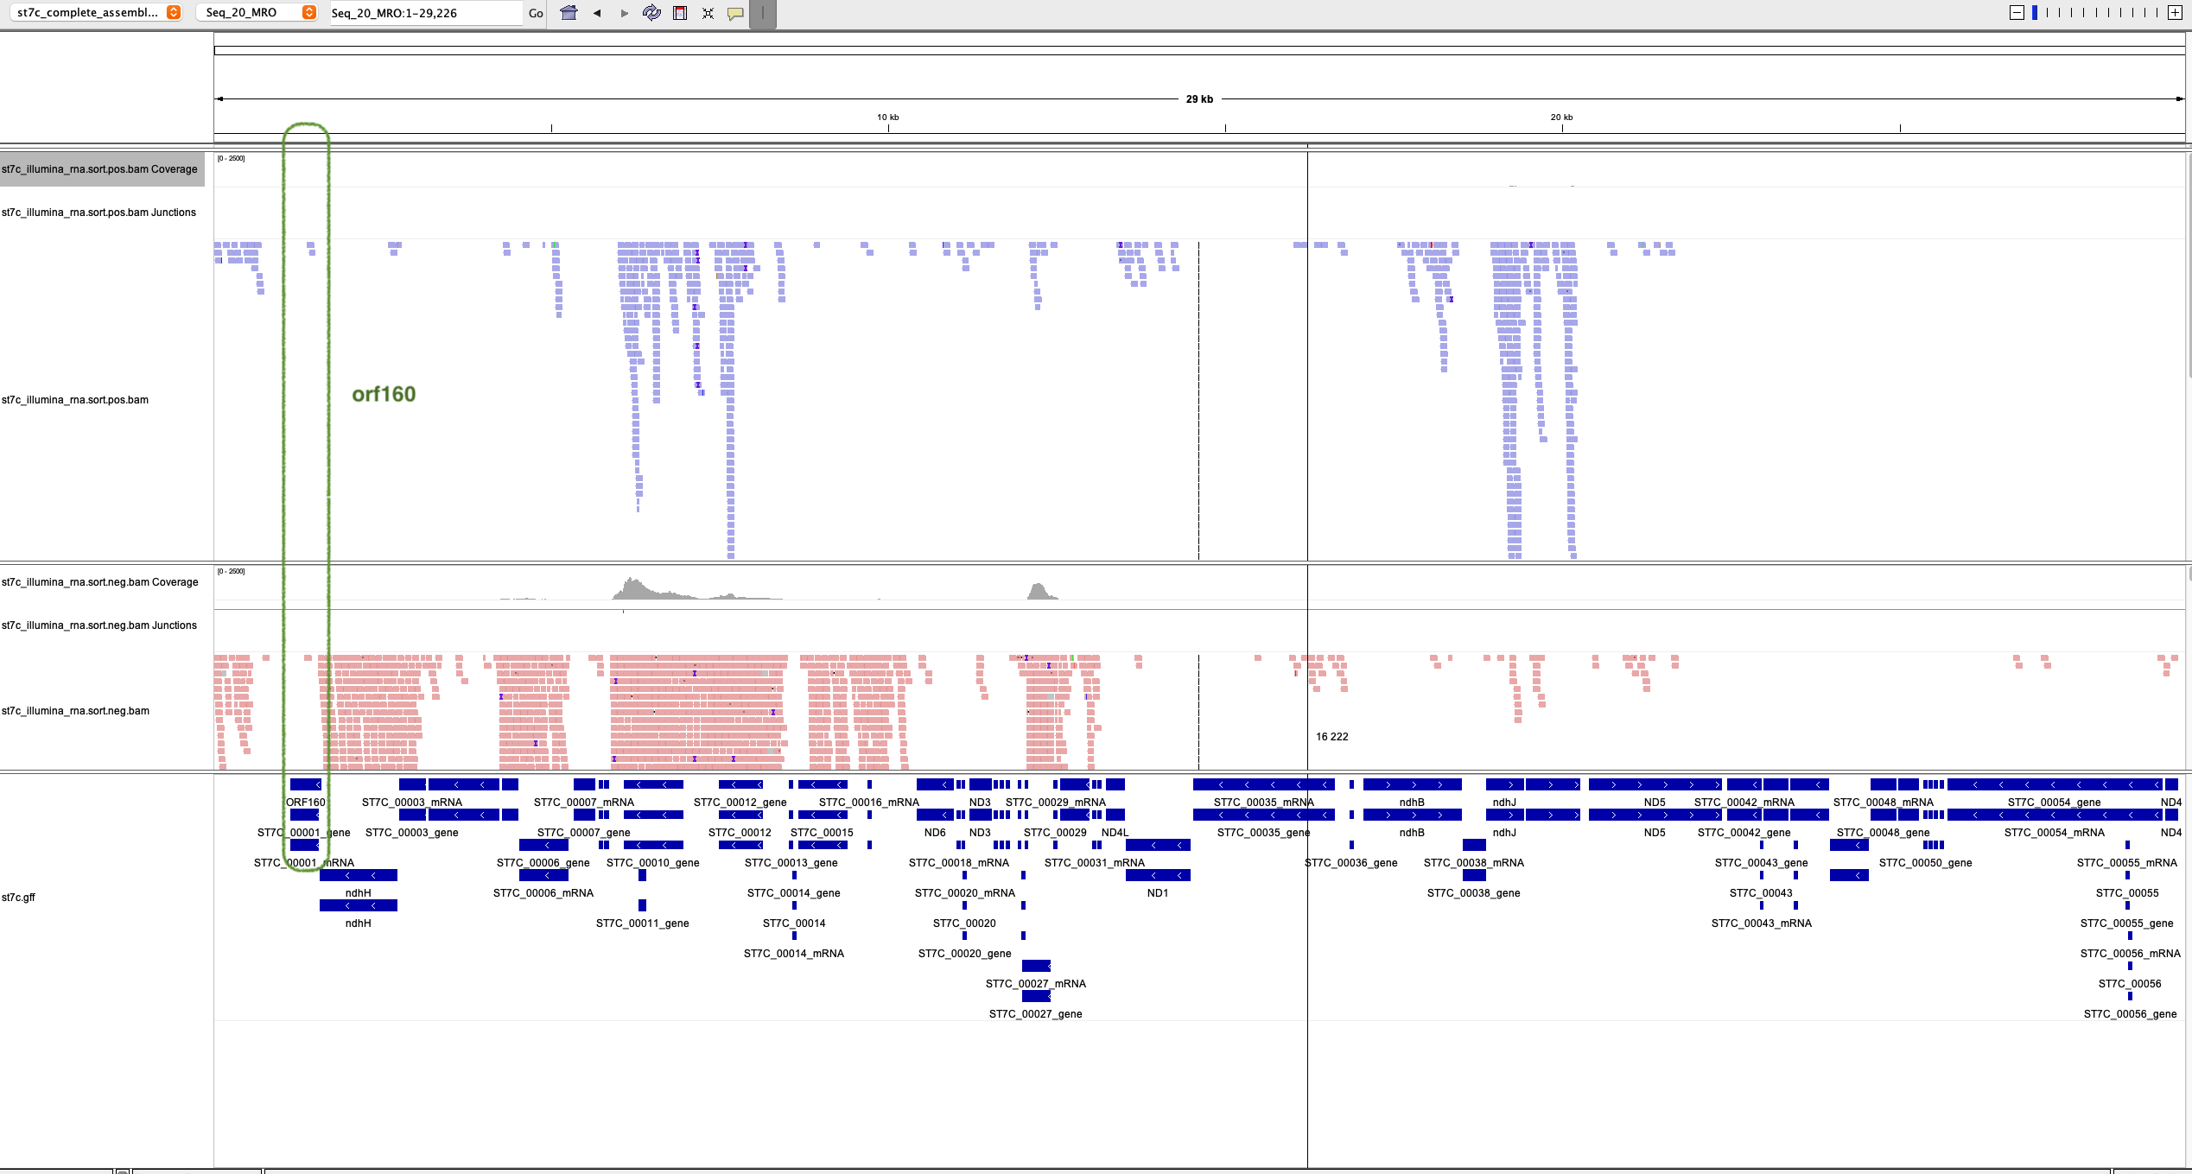Click the zoom out minus icon

point(2017,12)
